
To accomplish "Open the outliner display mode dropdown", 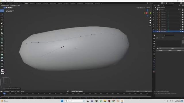I will 158,5.
